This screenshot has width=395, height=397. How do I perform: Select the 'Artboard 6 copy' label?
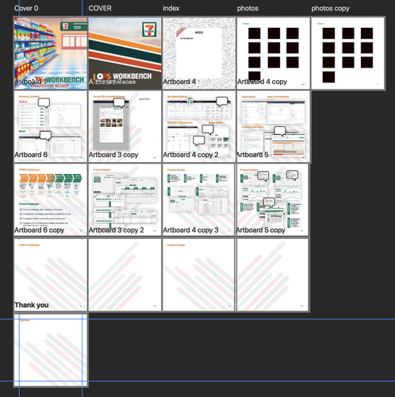(x=39, y=230)
